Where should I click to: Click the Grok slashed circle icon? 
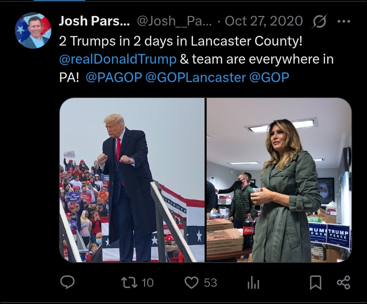point(319,21)
